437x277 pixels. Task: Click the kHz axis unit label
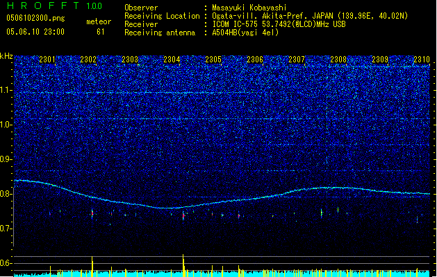[x=6, y=56]
